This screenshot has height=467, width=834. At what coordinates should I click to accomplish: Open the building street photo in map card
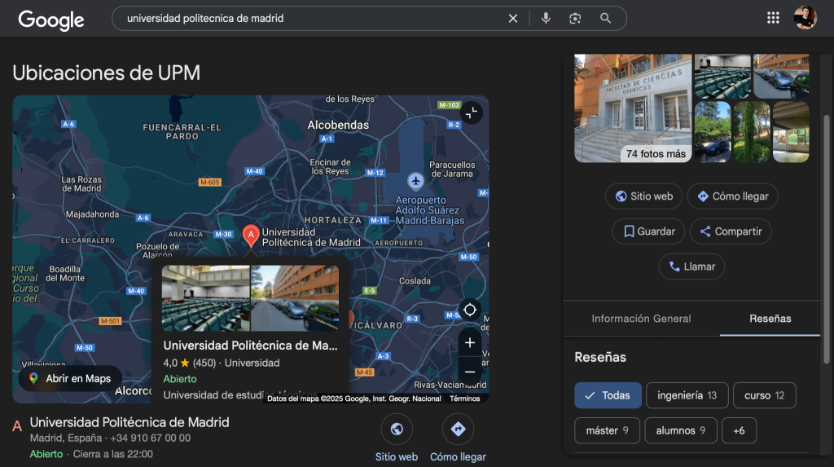(295, 298)
